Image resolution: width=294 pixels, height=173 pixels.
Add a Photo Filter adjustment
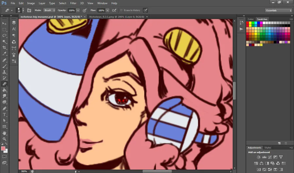coord(272,164)
